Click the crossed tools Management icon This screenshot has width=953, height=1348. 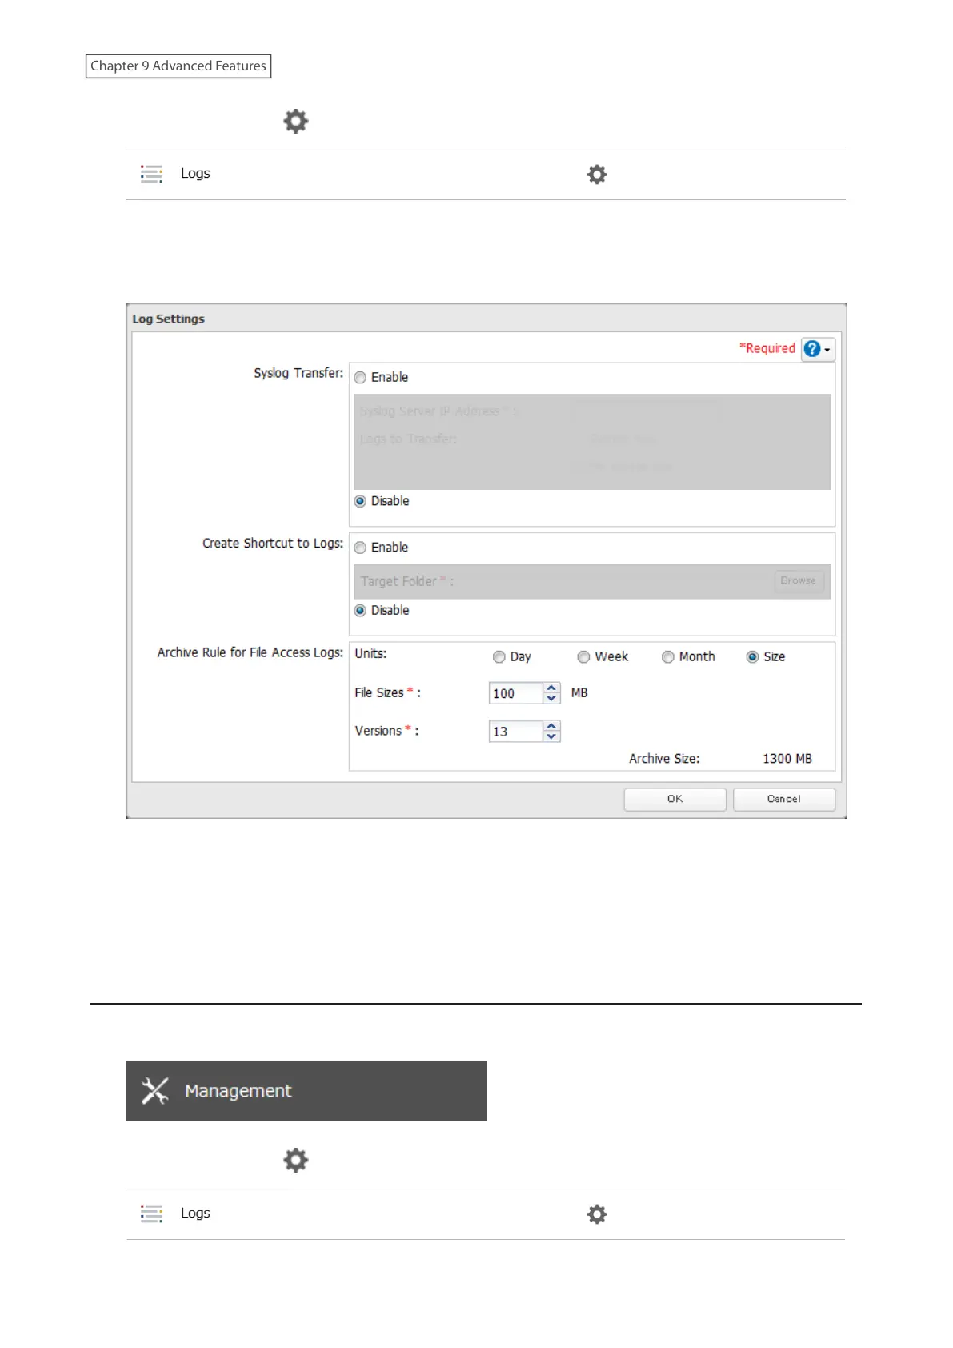[154, 1091]
